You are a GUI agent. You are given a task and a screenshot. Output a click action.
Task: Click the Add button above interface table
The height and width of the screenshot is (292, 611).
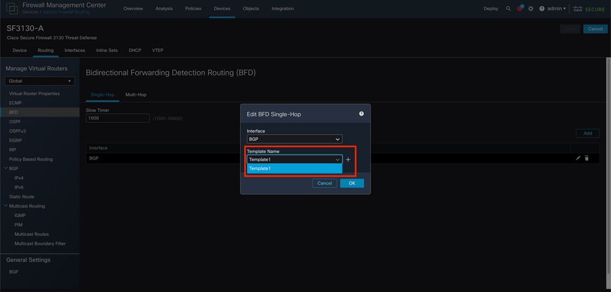click(588, 133)
